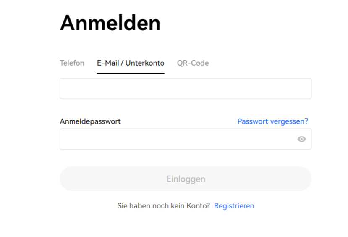Show the password using the eye icon
The width and height of the screenshot is (348, 237).
point(301,139)
